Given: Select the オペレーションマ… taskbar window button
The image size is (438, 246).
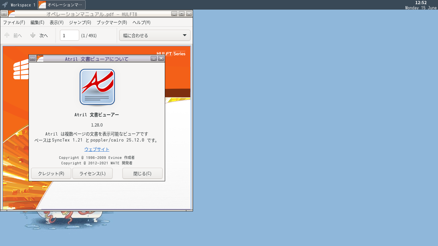Looking at the screenshot, I should tap(62, 5).
